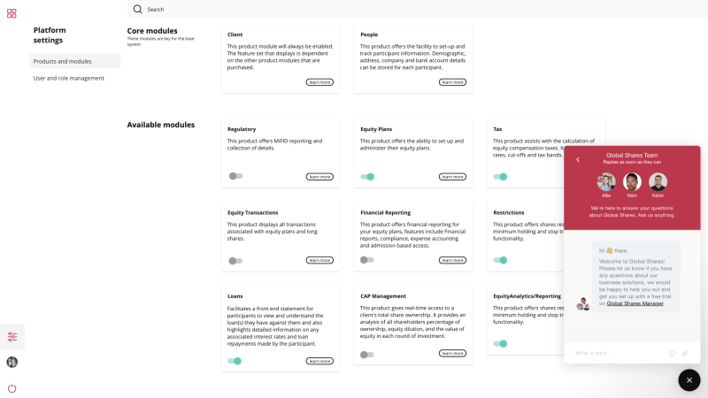Open platform settings sliders icon
Image resolution: width=708 pixels, height=398 pixels.
coord(12,337)
